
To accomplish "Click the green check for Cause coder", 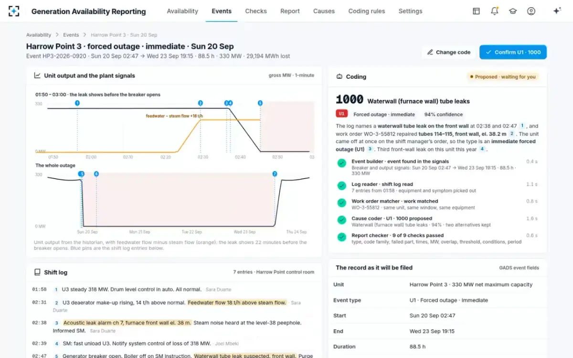I will (x=341, y=220).
